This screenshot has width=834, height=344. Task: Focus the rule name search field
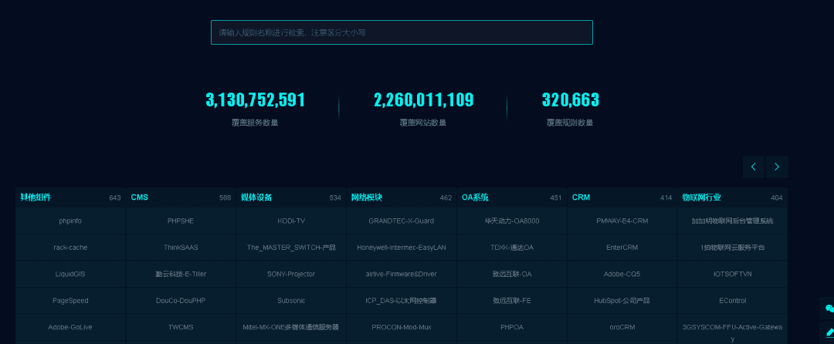402,32
